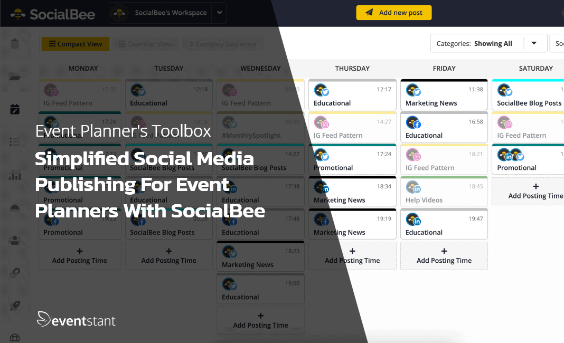Open Friday 18:21 IG Feed Pattern slot
This screenshot has height=343, width=564.
pos(444,160)
